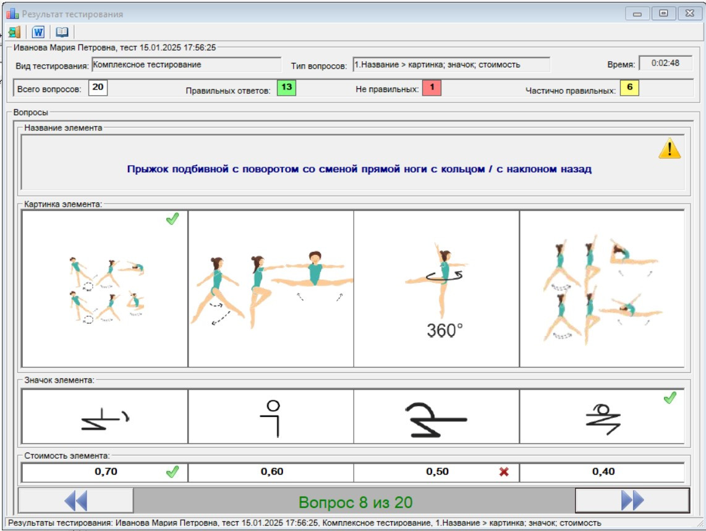
Task: Go to the previous question arrow
Action: pyautogui.click(x=76, y=500)
